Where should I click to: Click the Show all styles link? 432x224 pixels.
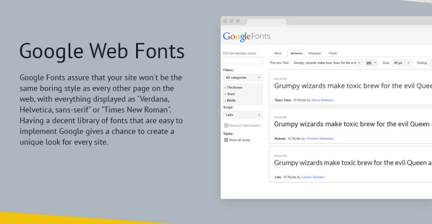[x=240, y=140]
